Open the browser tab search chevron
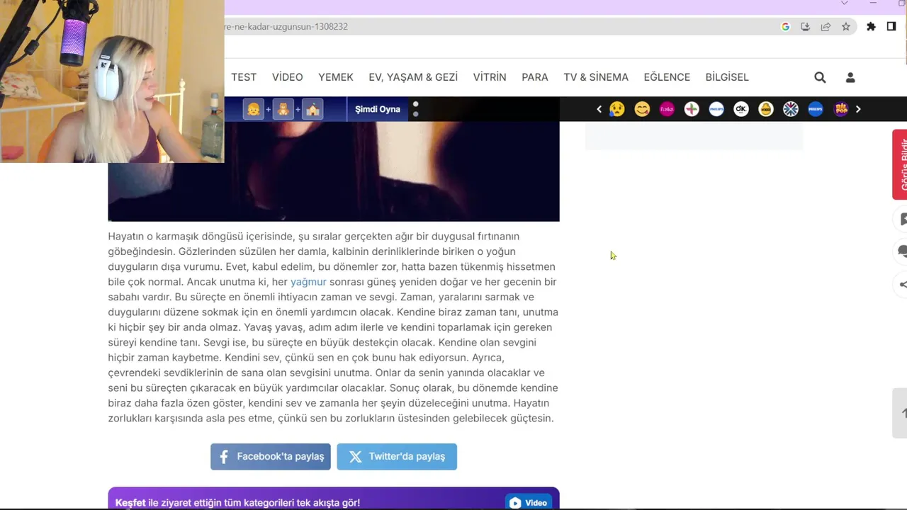The image size is (907, 510). click(844, 4)
